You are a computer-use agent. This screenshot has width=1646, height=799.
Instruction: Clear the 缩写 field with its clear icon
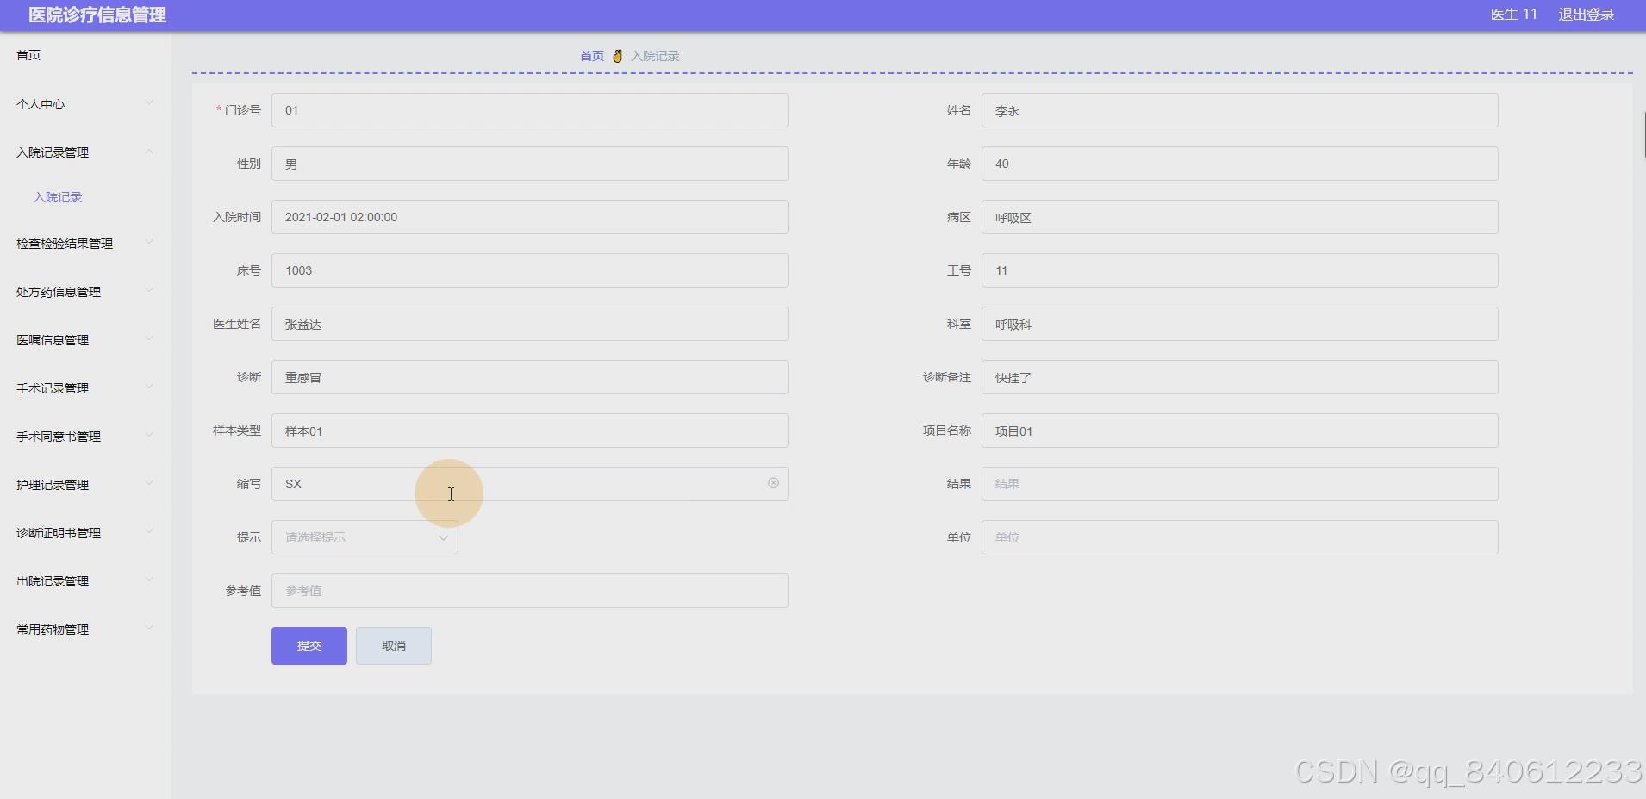point(773,483)
